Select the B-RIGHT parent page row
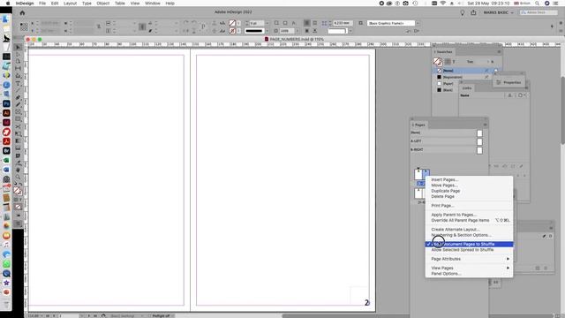565x318 pixels. (x=447, y=150)
